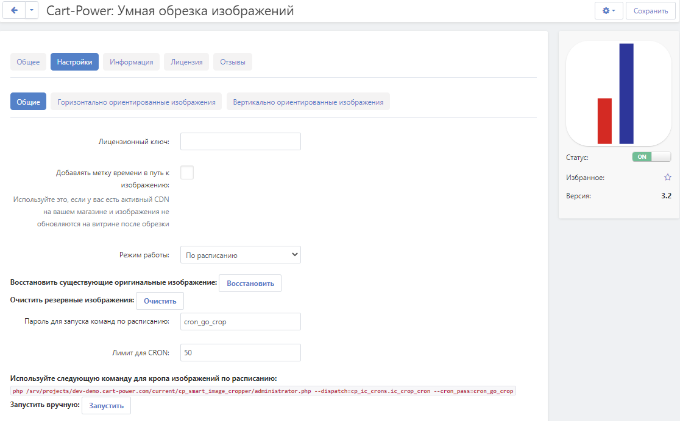The image size is (680, 421).
Task: Click the add-on logo image
Action: coord(619,94)
